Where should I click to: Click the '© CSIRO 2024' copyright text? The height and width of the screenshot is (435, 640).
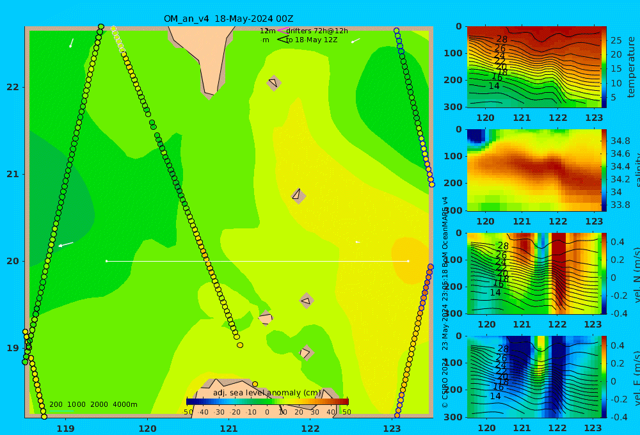[x=445, y=383]
